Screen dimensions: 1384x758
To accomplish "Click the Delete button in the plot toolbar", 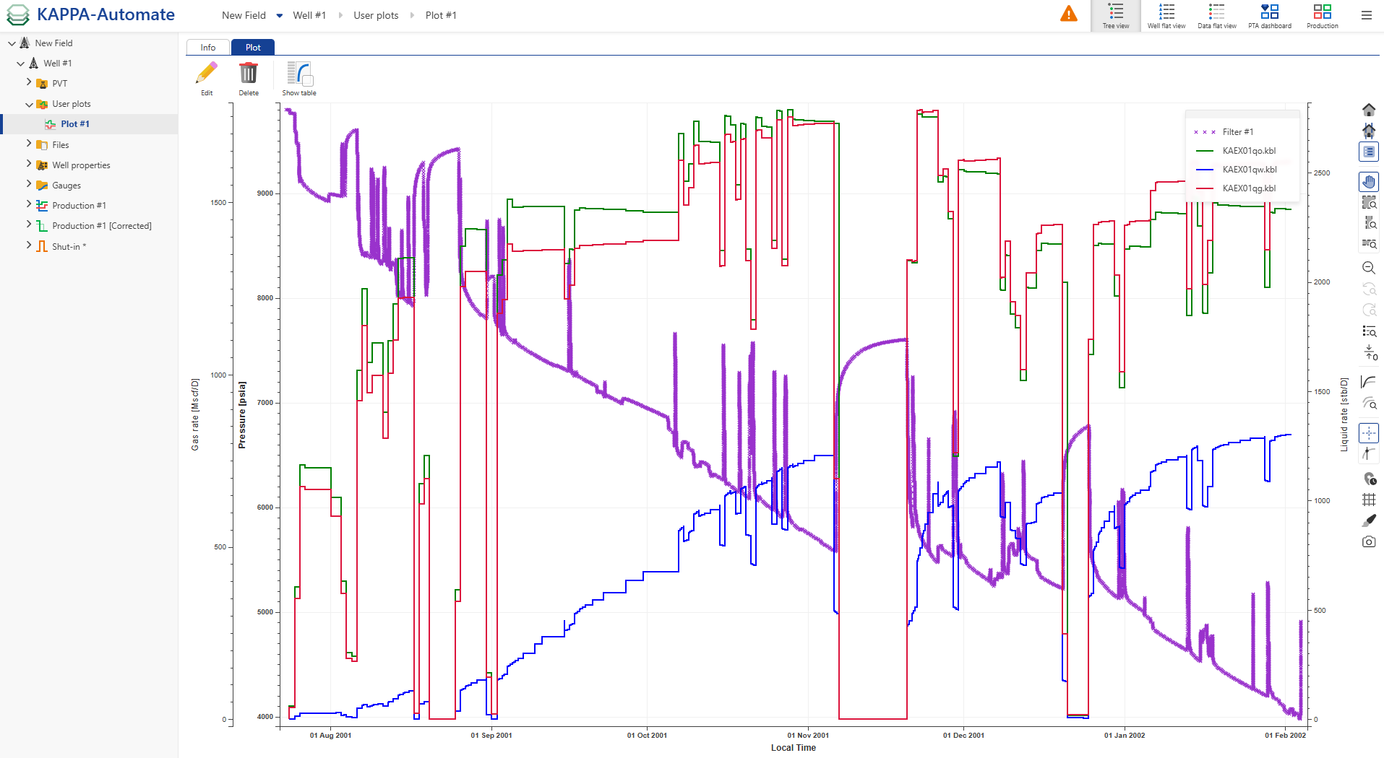I will click(x=249, y=77).
